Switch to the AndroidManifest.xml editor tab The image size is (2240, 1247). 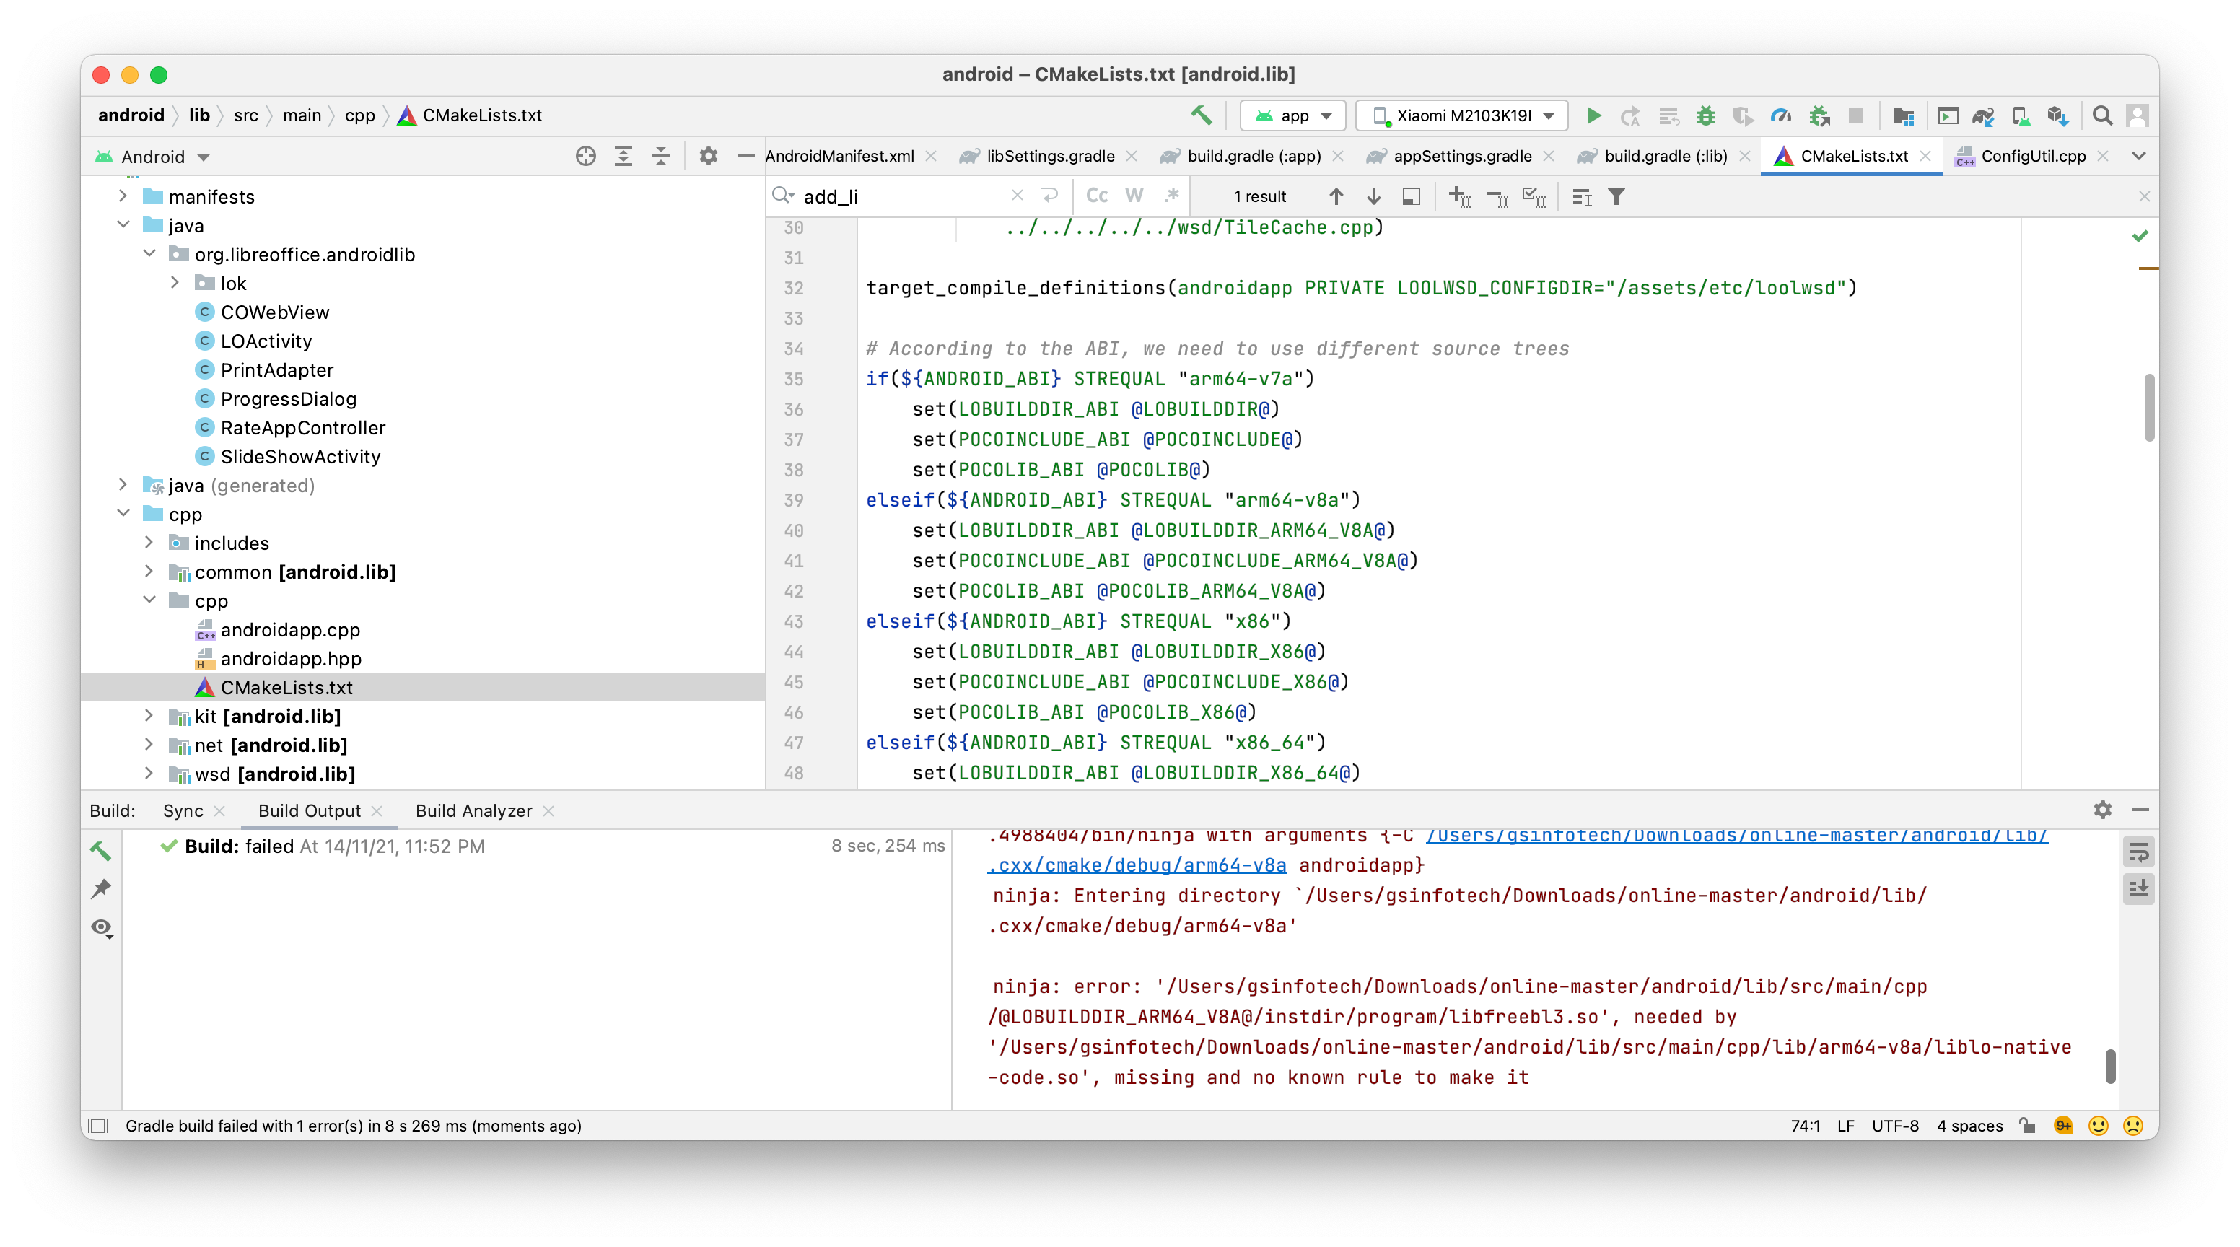(x=839, y=157)
